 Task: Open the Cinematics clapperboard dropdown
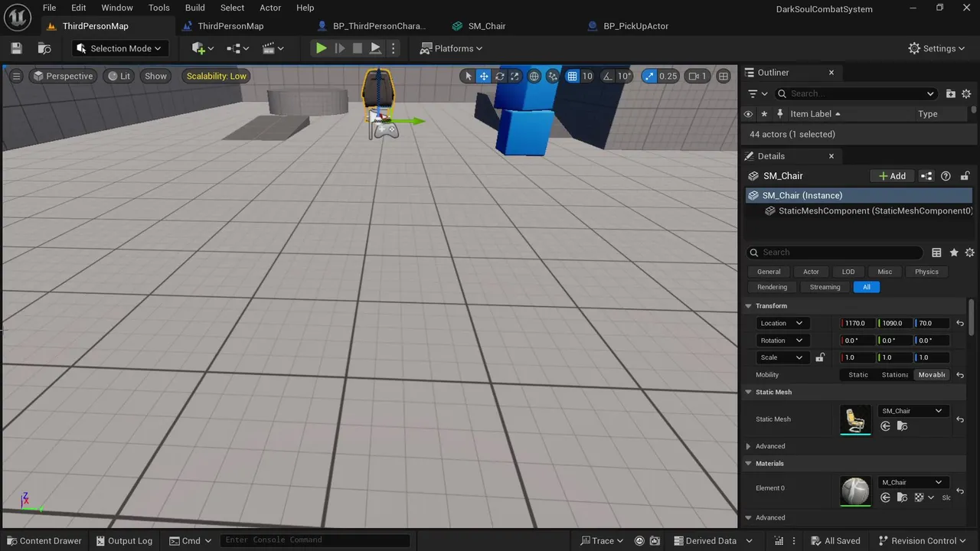(273, 48)
